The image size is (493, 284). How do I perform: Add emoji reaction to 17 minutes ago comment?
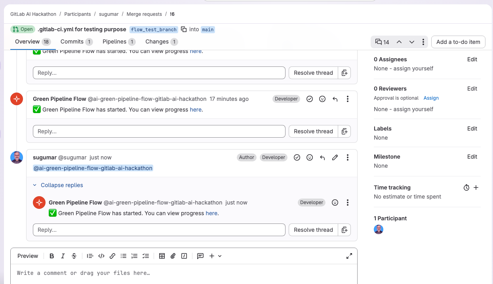click(x=322, y=99)
